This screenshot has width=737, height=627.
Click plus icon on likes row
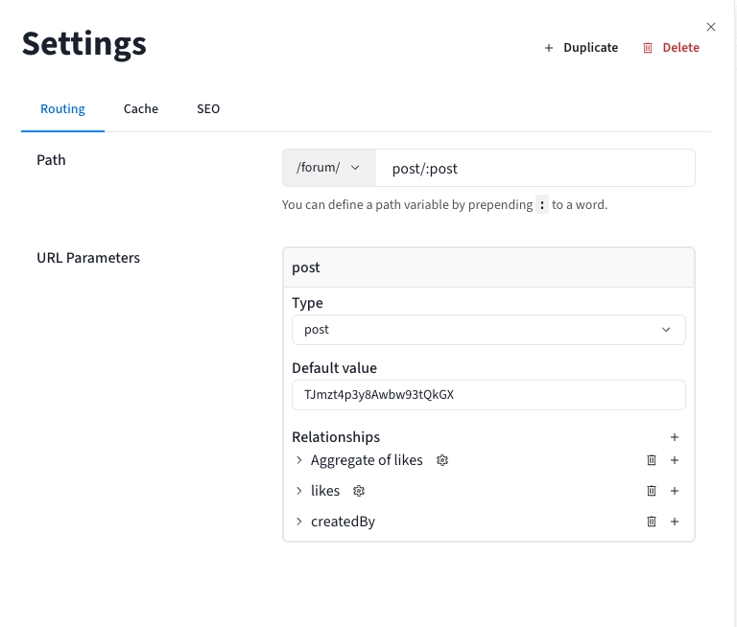point(675,491)
